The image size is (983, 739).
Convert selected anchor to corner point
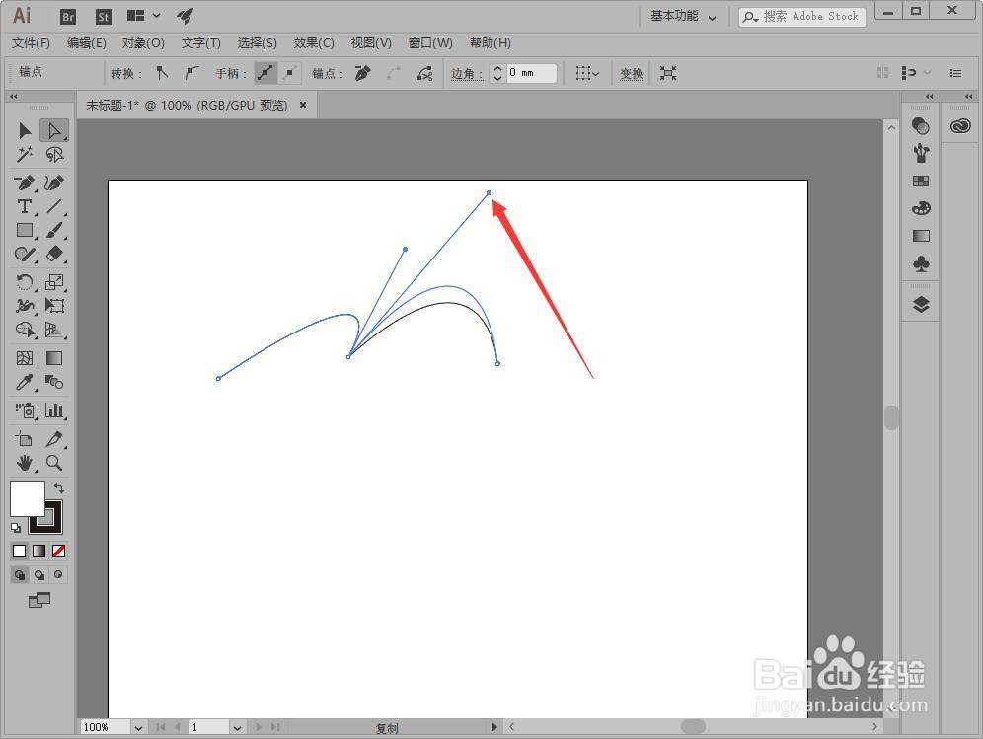tap(163, 73)
